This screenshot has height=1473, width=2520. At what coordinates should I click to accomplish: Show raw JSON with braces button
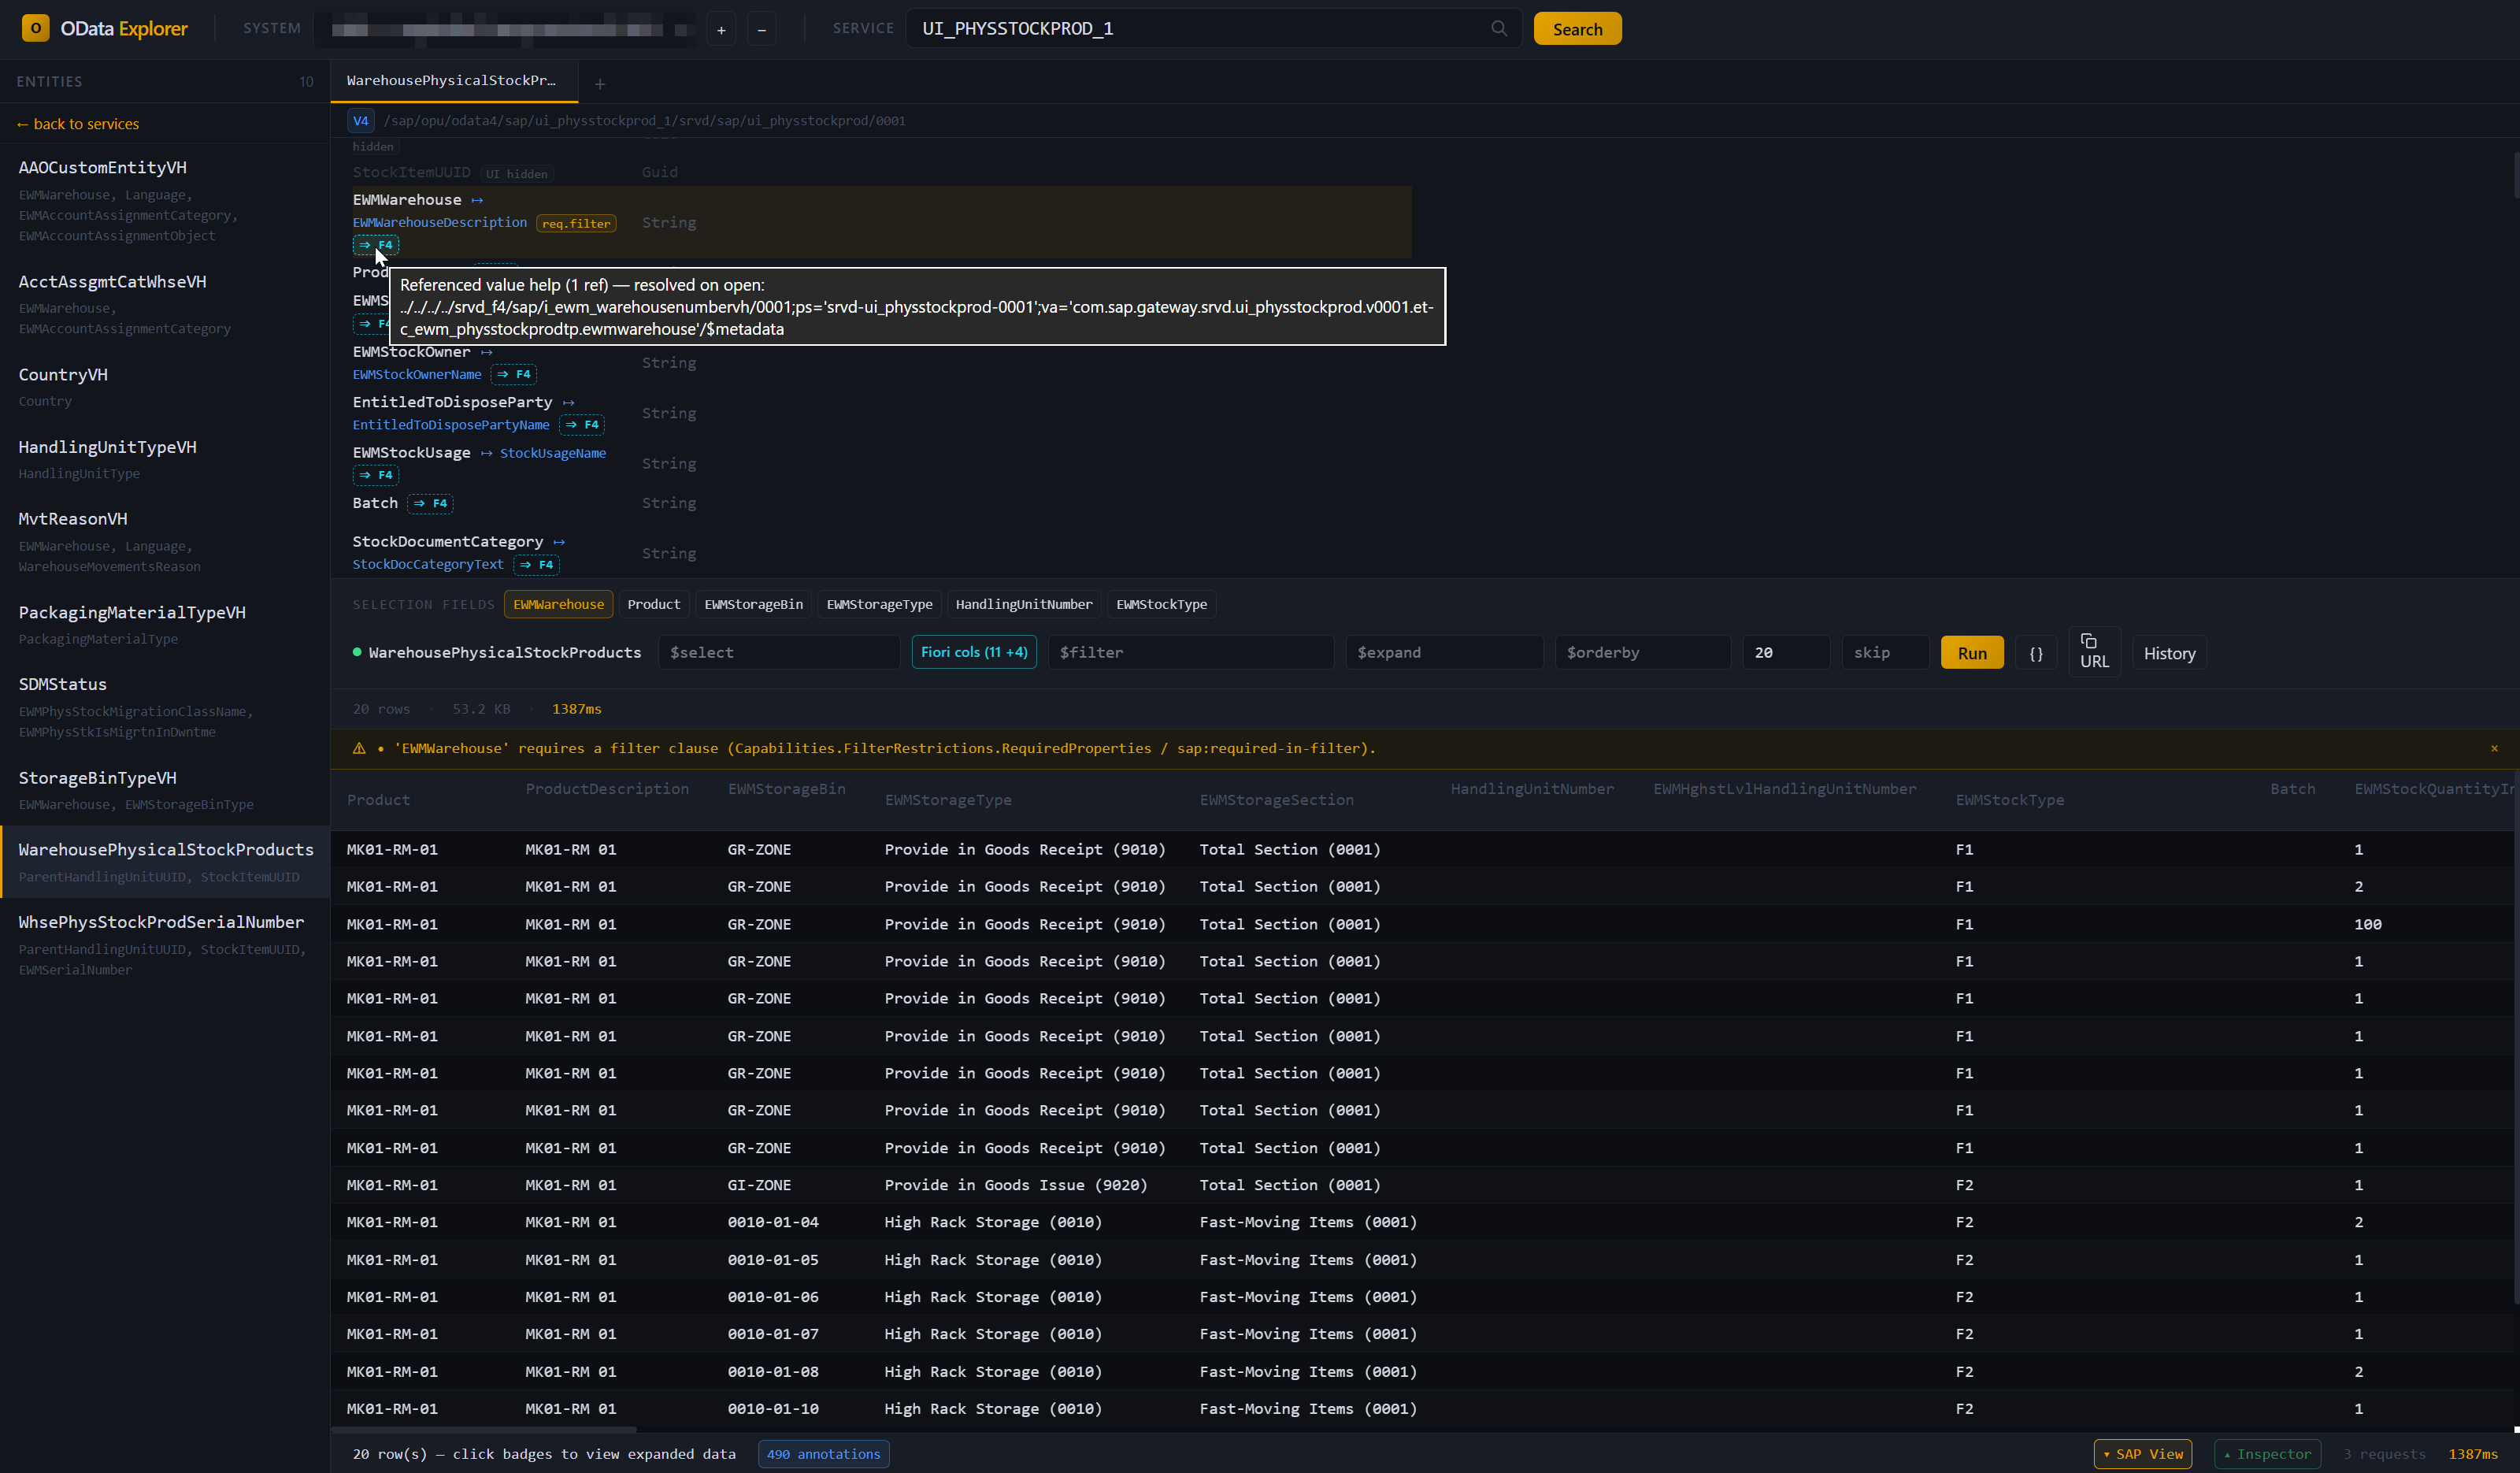[x=2036, y=653]
